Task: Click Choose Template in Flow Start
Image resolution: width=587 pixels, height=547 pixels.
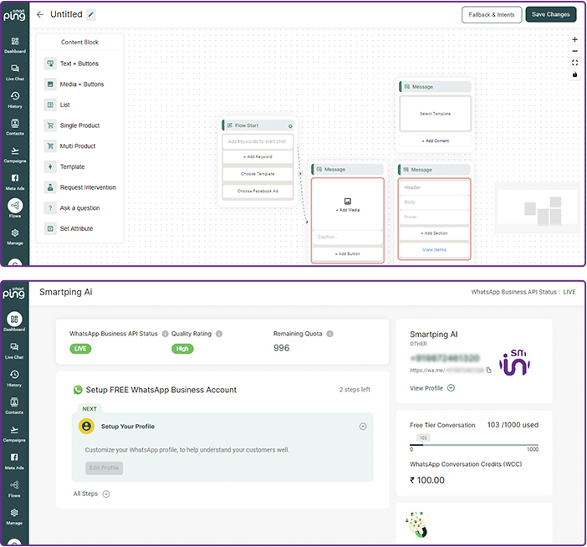Action: click(x=258, y=174)
